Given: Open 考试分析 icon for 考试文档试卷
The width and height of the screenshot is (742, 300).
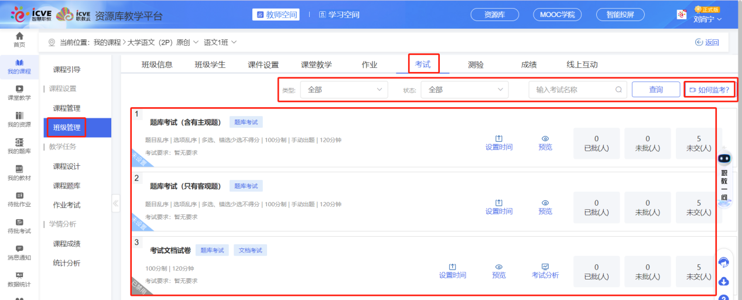Looking at the screenshot, I should click(545, 267).
